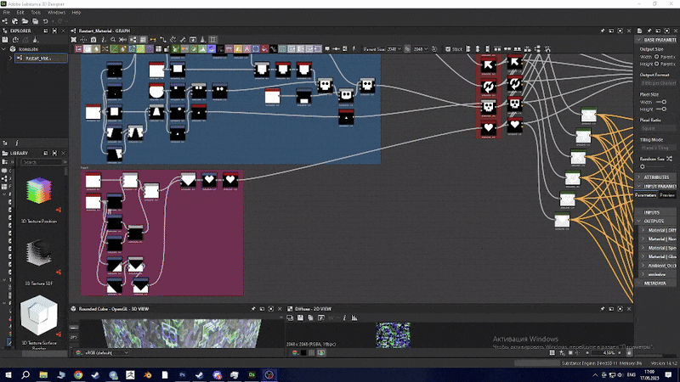Open Google Chrome from the taskbar
This screenshot has height=382, width=680.
(x=78, y=374)
